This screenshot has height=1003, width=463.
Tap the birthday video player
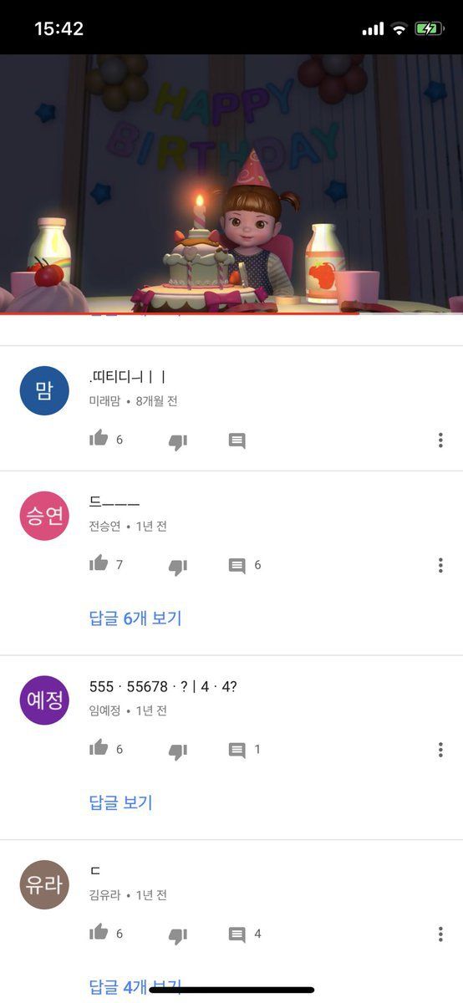(x=231, y=183)
